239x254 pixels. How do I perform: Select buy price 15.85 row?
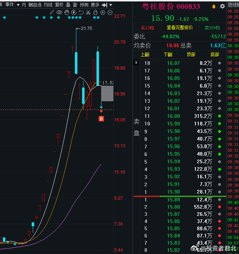coord(180,228)
